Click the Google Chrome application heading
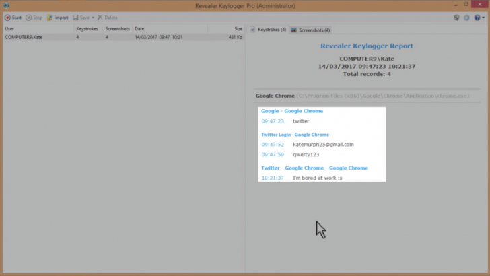Image resolution: width=490 pixels, height=276 pixels. (x=275, y=96)
